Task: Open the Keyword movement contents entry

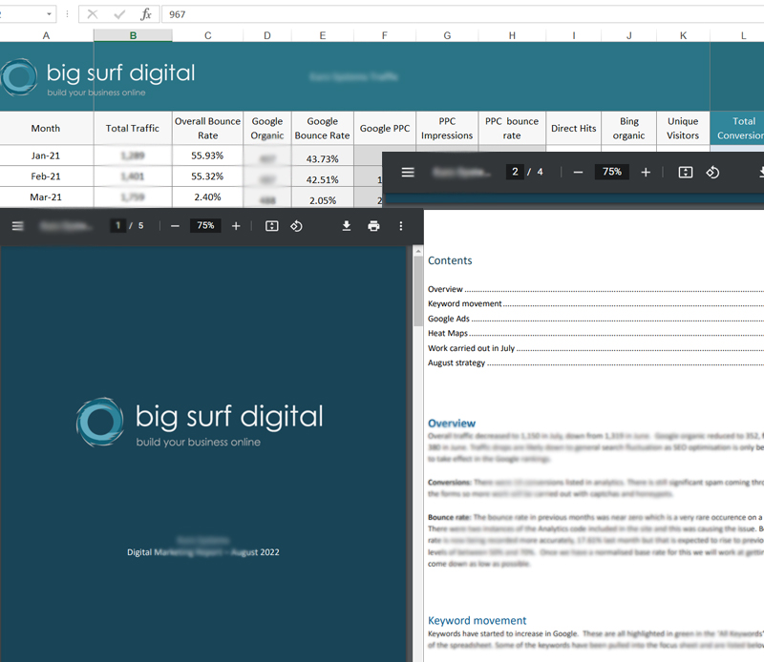Action: click(596, 303)
